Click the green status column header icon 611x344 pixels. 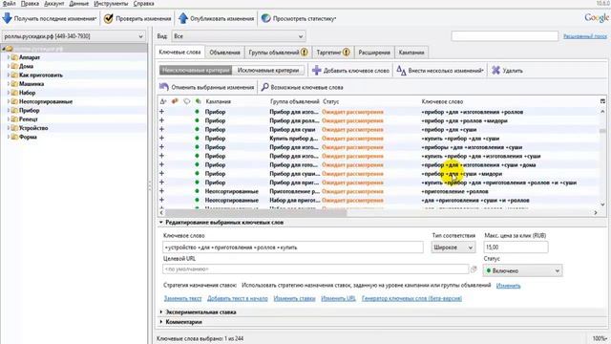[x=198, y=101]
